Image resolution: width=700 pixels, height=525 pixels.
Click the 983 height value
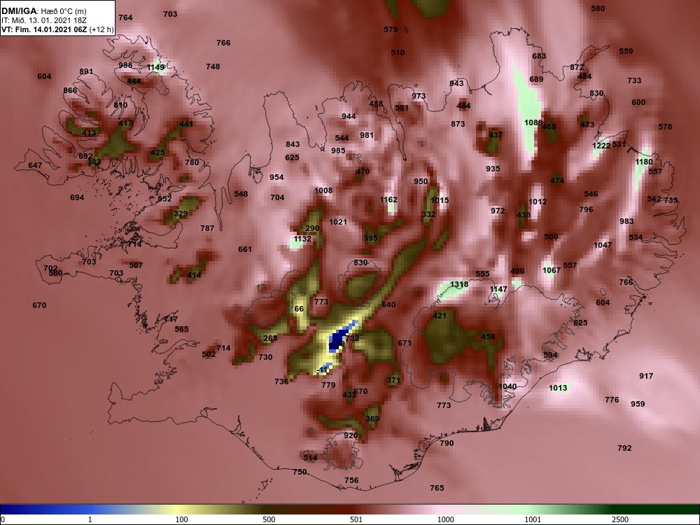point(626,221)
